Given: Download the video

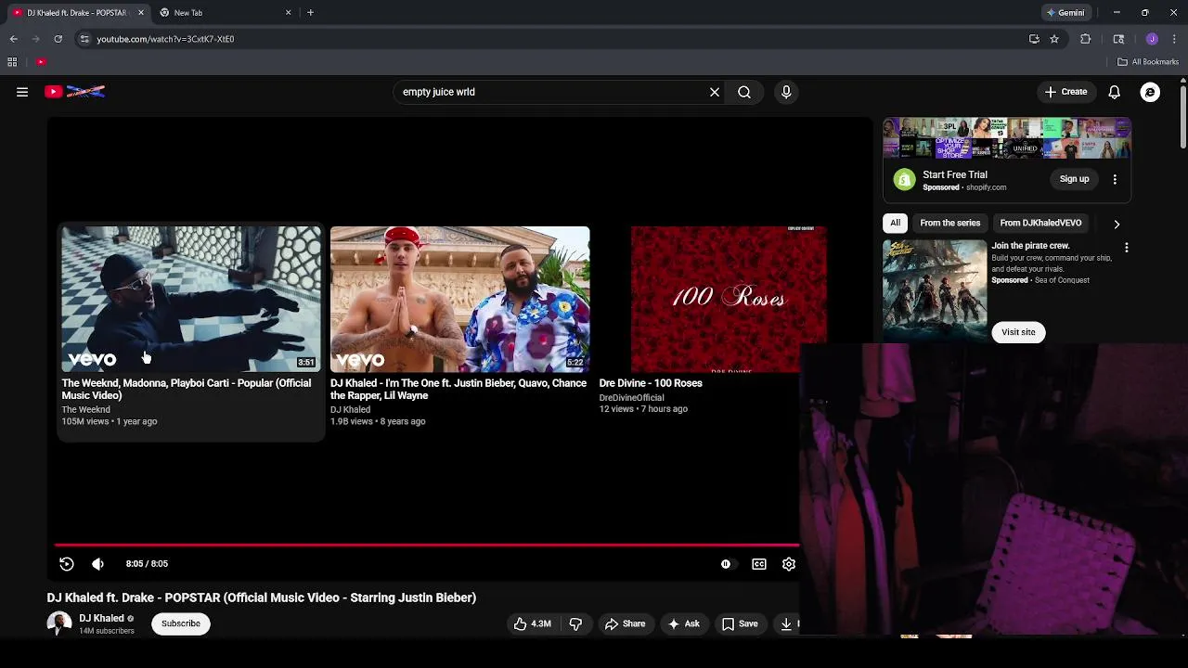Looking at the screenshot, I should 787,623.
